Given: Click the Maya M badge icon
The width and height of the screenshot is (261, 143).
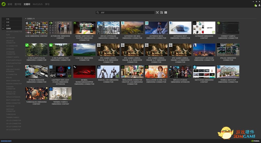Looking at the screenshot, I should point(147,23).
